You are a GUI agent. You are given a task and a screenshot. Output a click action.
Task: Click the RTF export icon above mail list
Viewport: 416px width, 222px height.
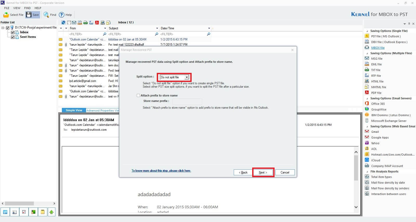(91, 23)
